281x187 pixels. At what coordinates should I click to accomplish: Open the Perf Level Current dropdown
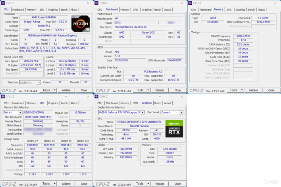(181, 113)
